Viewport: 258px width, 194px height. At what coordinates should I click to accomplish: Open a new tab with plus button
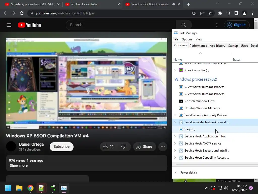pos(188,4)
